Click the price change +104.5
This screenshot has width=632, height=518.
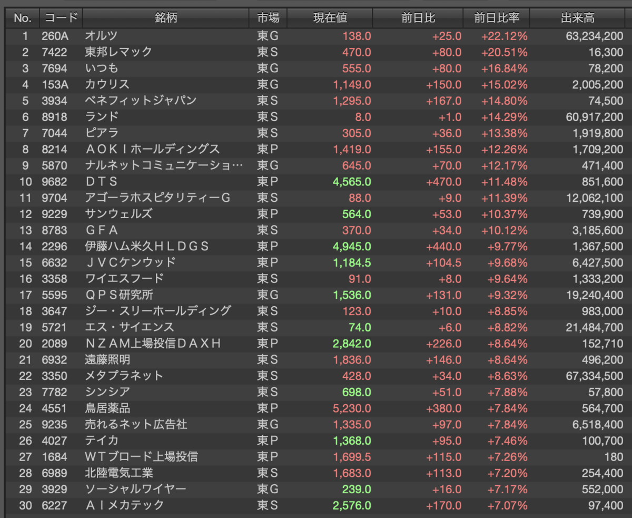(443, 262)
